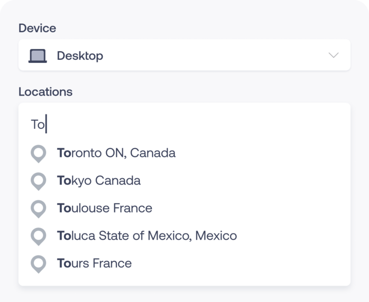Pick Toulouse France from the suggestions
Screen dimensions: 369x302
point(104,208)
